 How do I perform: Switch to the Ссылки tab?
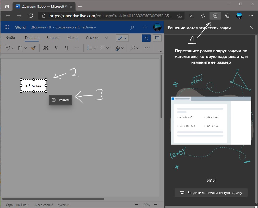point(92,38)
